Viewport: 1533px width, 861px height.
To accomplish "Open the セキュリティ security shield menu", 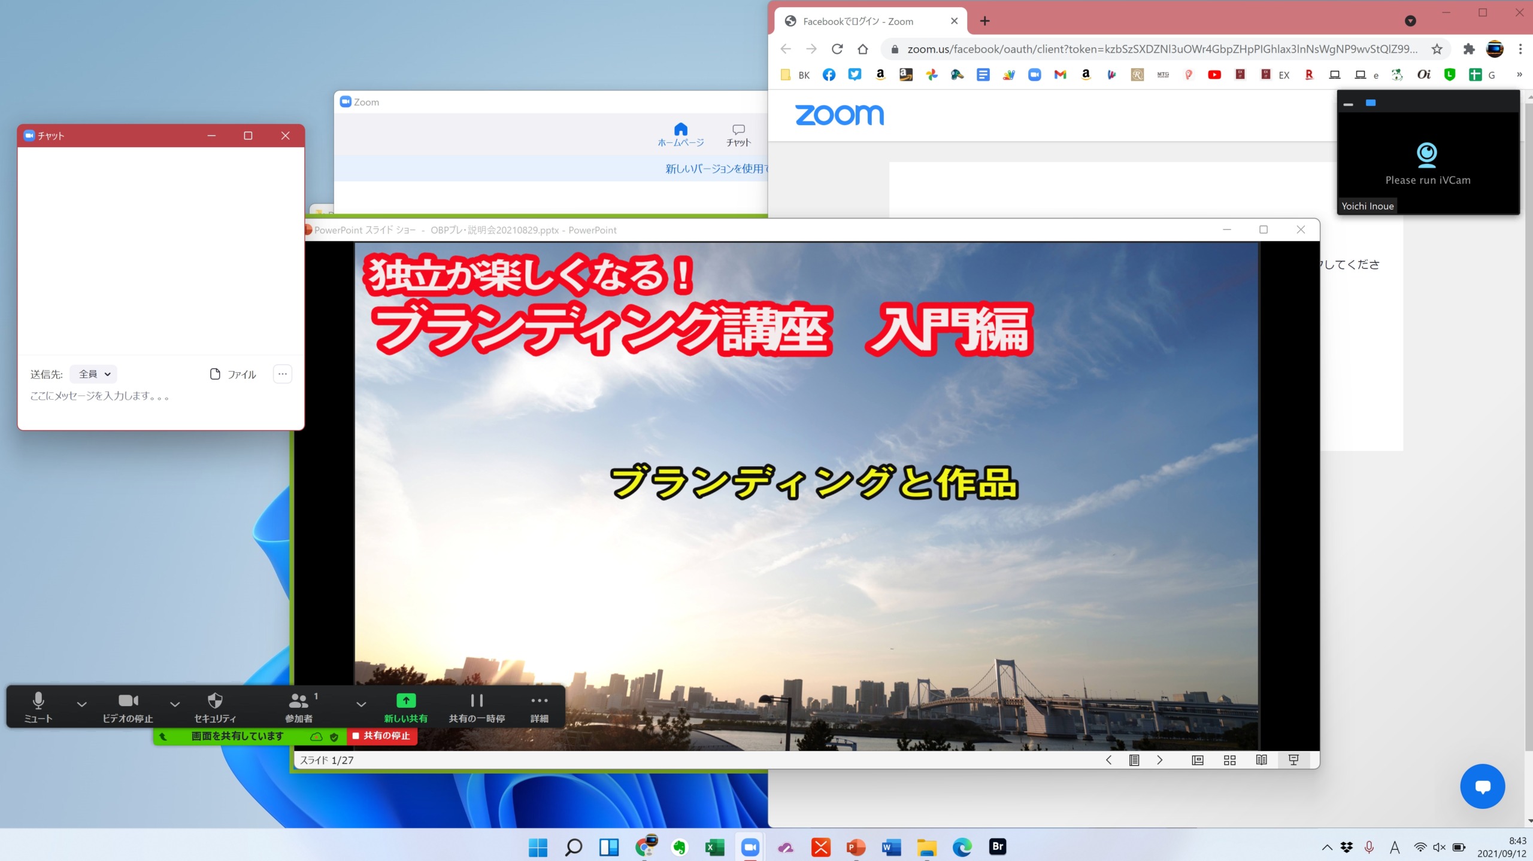I will [215, 707].
